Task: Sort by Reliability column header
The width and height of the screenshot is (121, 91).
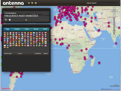Action: click(x=39, y=54)
